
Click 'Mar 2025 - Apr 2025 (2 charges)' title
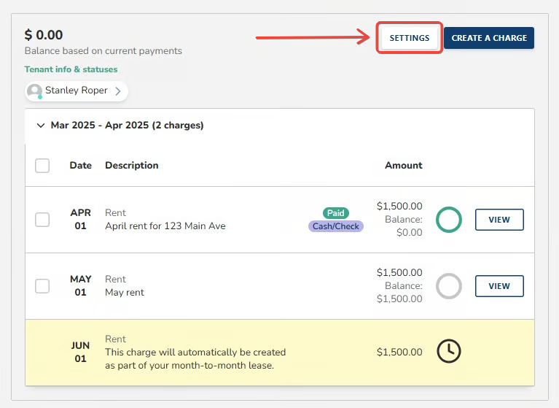127,126
